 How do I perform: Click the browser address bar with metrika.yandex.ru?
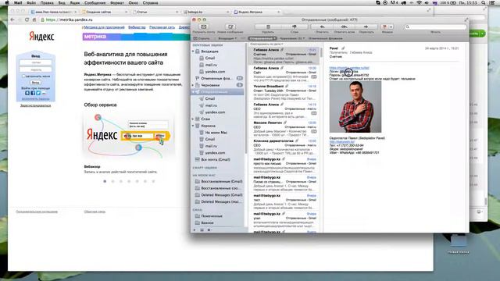tap(115, 20)
